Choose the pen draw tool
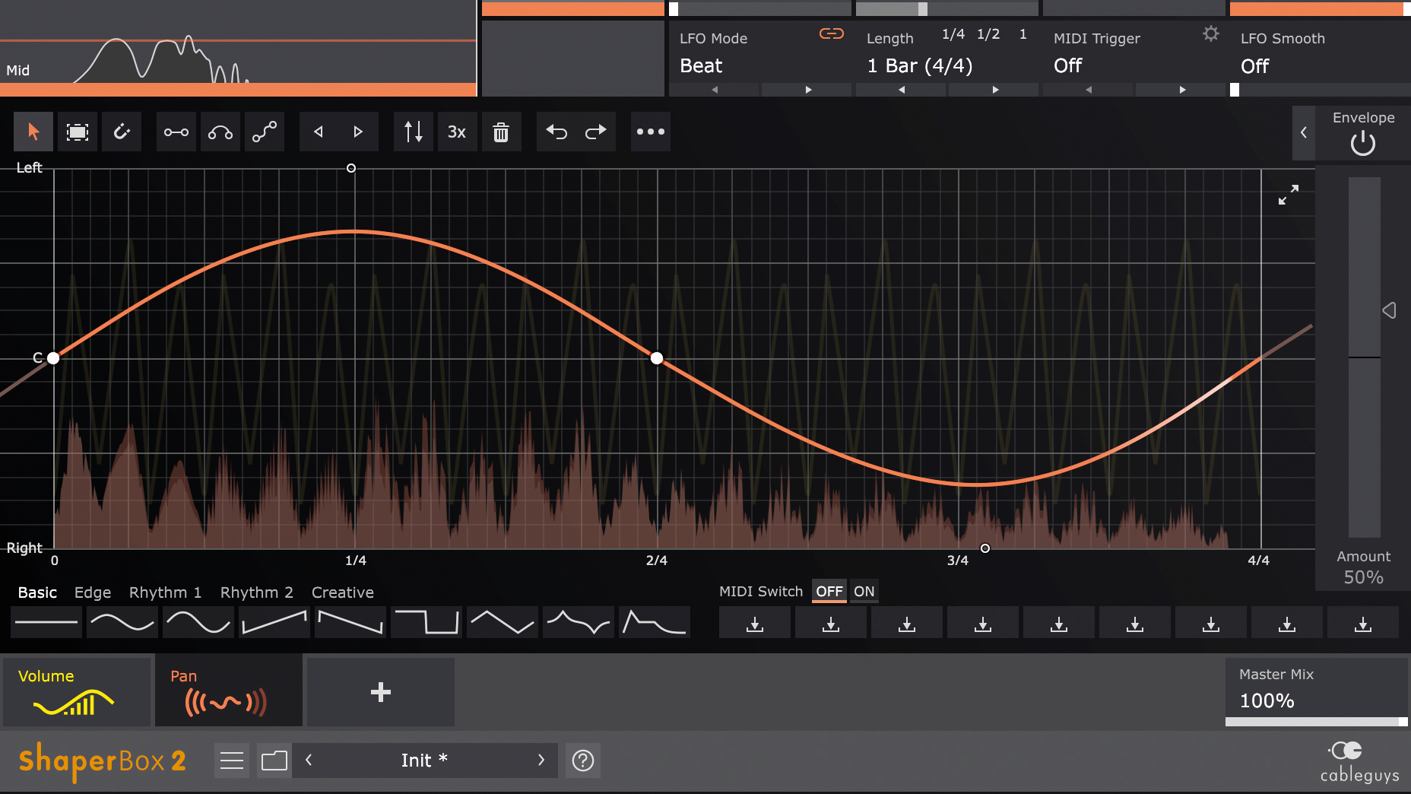 click(x=122, y=132)
